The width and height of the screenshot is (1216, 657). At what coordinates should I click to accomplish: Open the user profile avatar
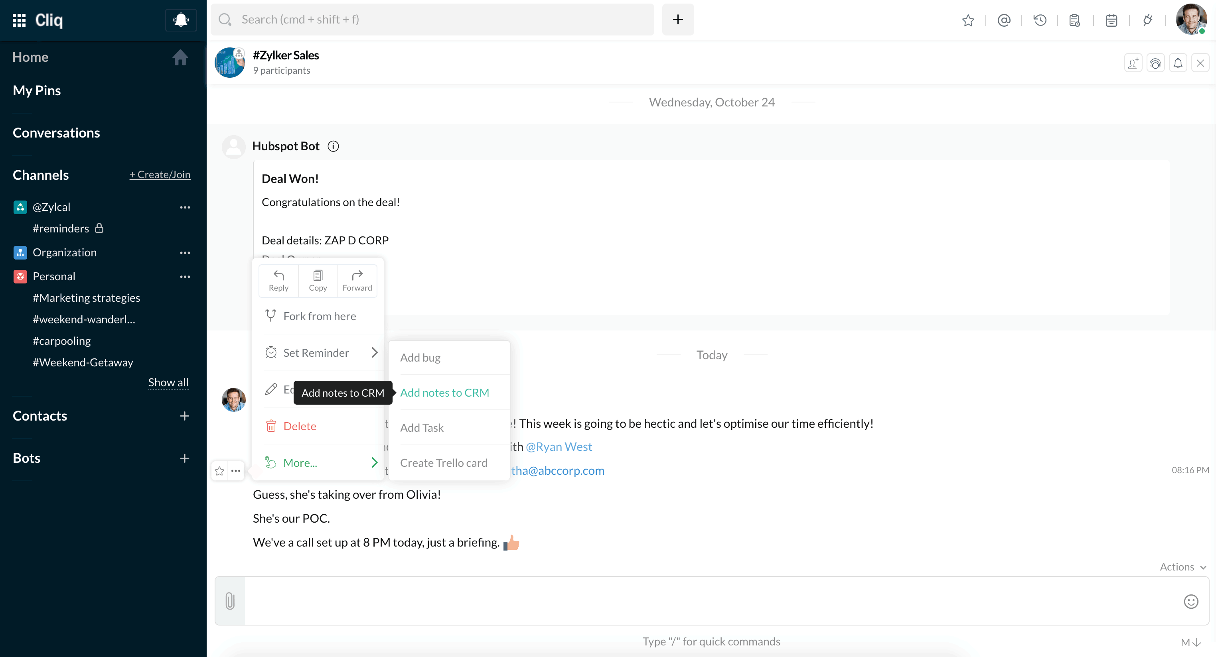point(1191,20)
